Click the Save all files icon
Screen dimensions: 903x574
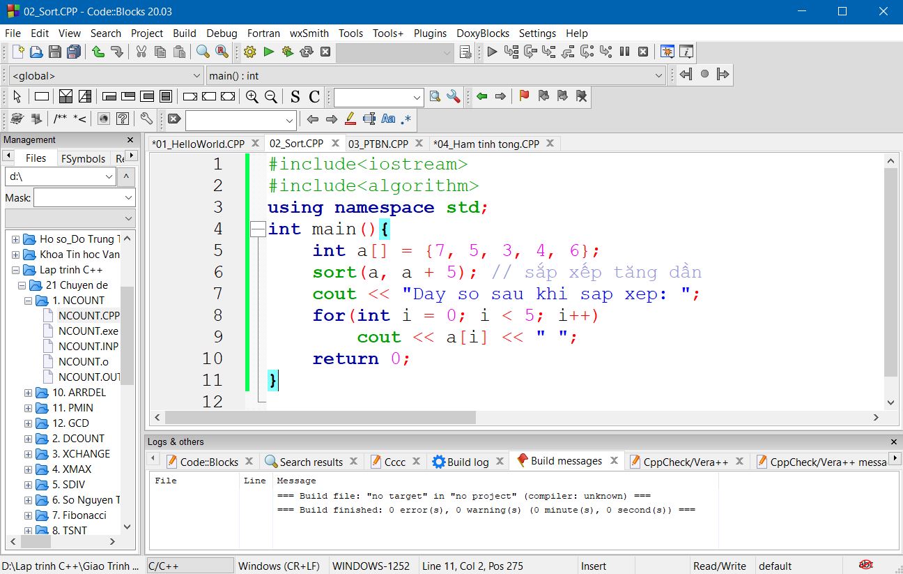click(x=73, y=52)
